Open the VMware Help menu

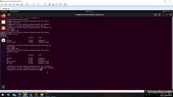pyautogui.click(x=22, y=5)
